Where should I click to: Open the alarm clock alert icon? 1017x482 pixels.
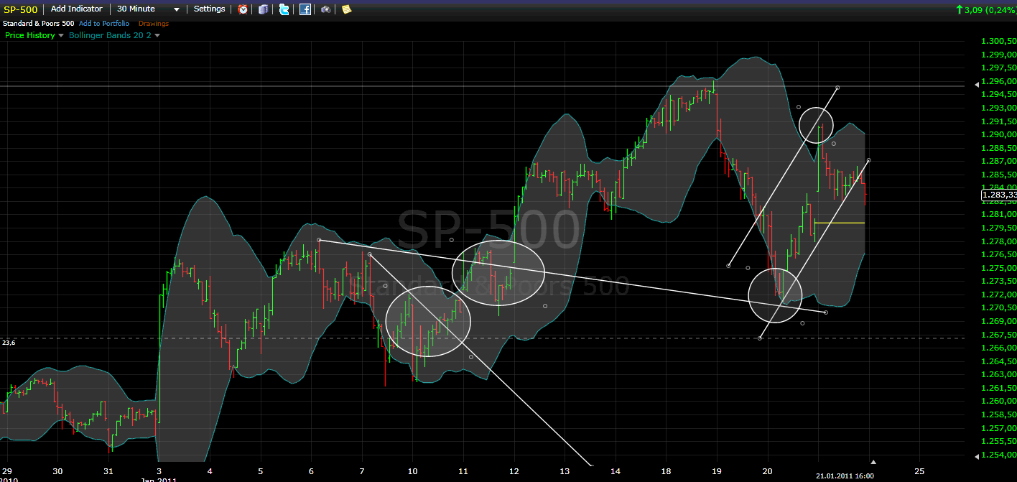click(243, 9)
